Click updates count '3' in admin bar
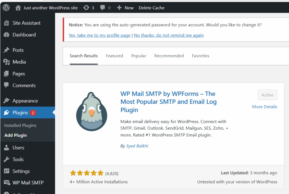Screen dimensions: 289x194 93,8
